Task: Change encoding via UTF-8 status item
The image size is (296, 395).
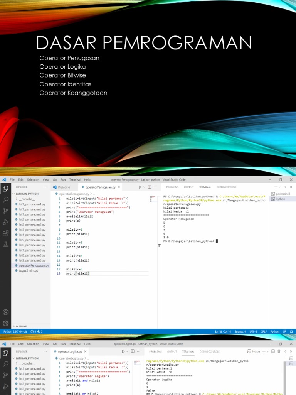Action: 253,331
